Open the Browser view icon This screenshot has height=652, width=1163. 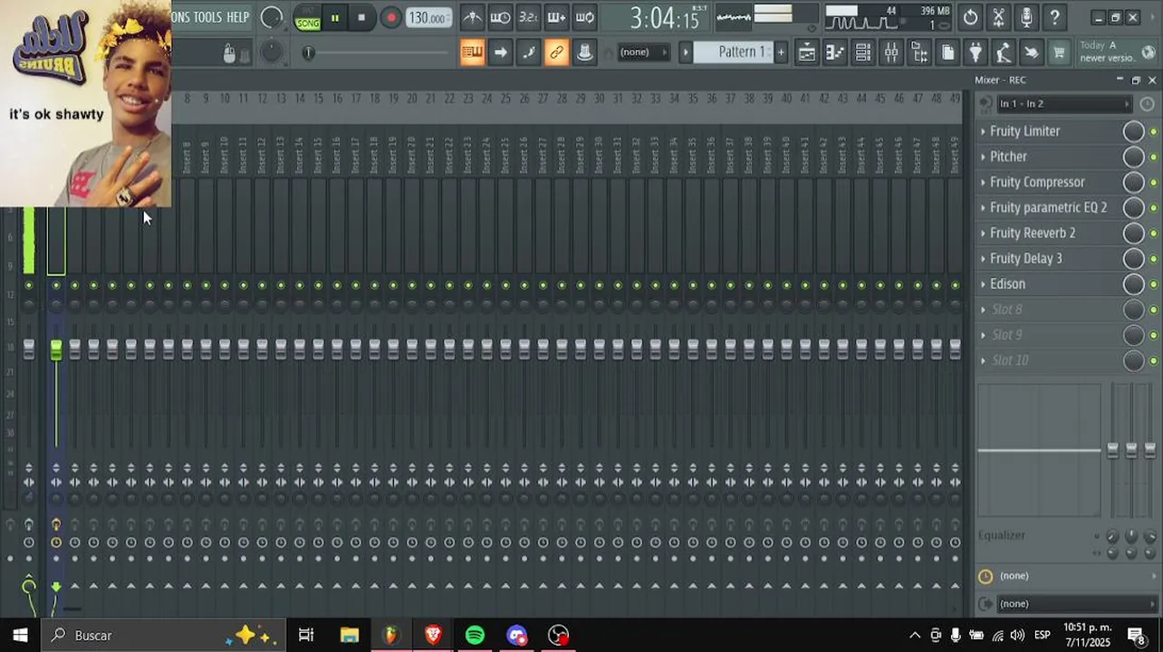point(919,53)
